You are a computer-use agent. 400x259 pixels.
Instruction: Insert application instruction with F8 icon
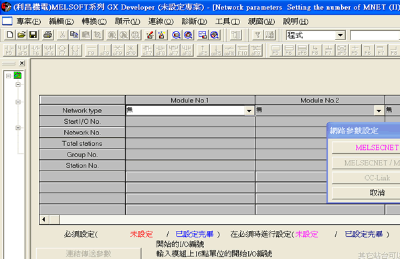point(76,50)
